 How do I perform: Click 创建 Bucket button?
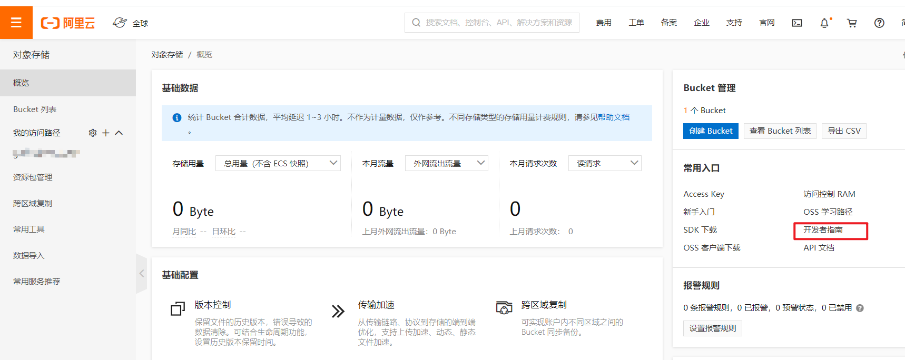(x=711, y=131)
